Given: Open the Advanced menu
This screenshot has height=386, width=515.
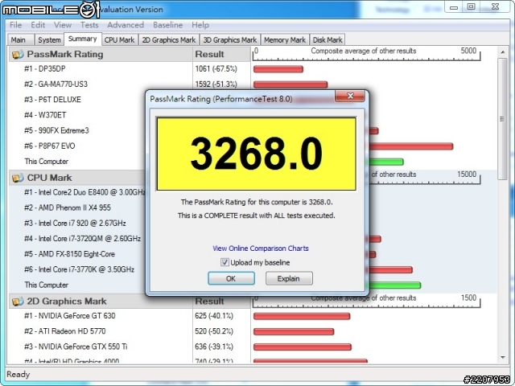Looking at the screenshot, I should coord(126,25).
